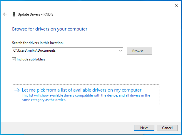The width and height of the screenshot is (182, 135).
Task: Click the 'Update Drivers - RNDIS' title text
Action: click(x=35, y=14)
